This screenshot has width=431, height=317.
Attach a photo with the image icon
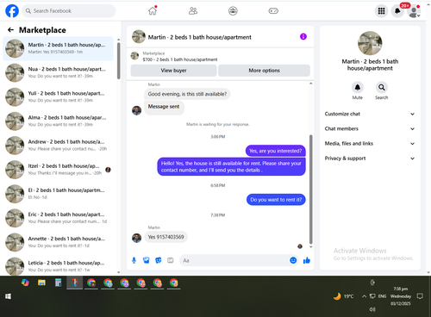(147, 260)
